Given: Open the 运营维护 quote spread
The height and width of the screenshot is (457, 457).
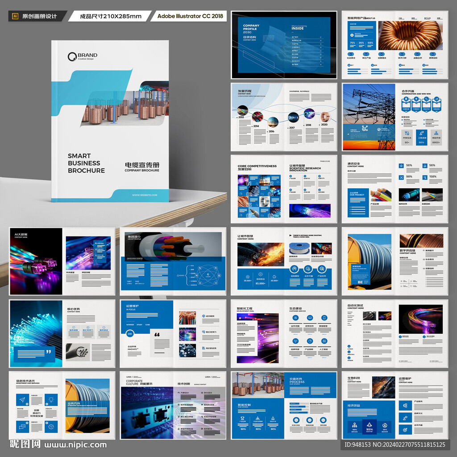Looking at the screenshot, I should 173,333.
